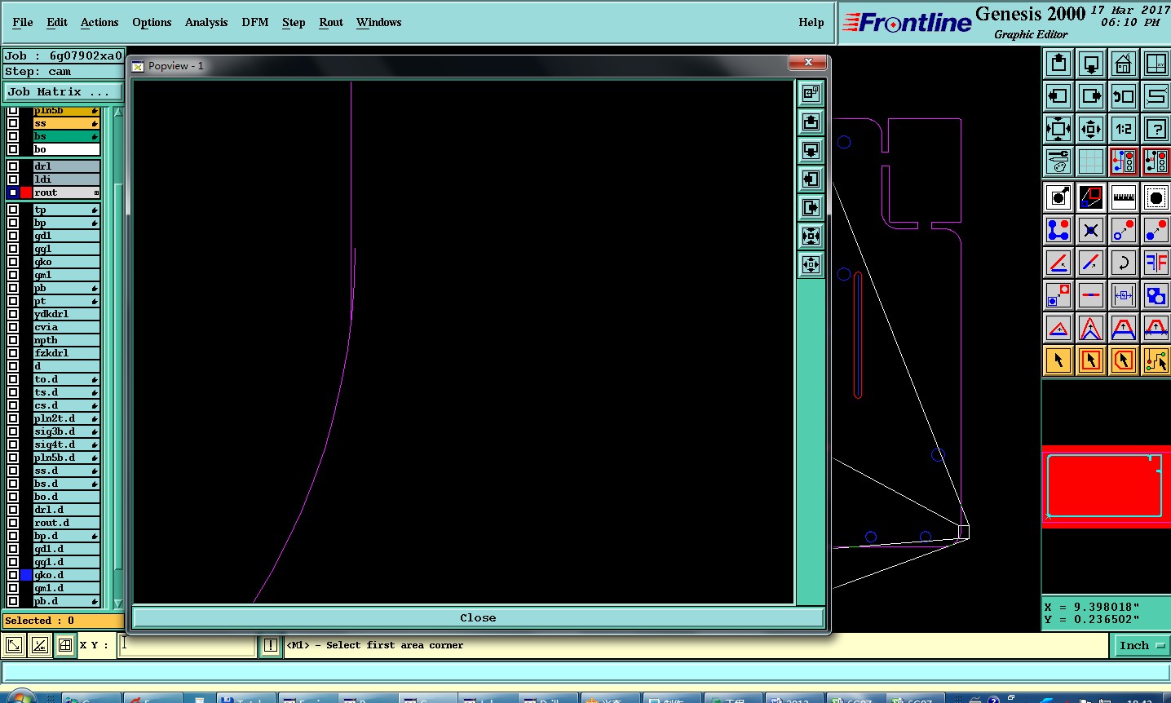Screen dimensions: 1171x703
Task: Select the sig3b.d layer row
Action: (66, 431)
